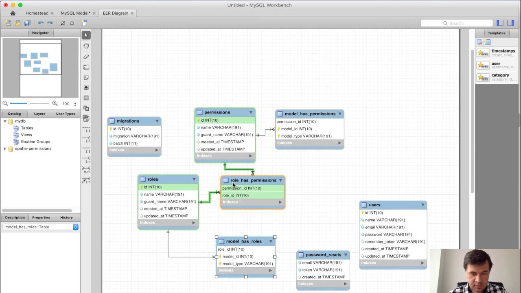Select the n:m relationship tool

click(x=86, y=169)
